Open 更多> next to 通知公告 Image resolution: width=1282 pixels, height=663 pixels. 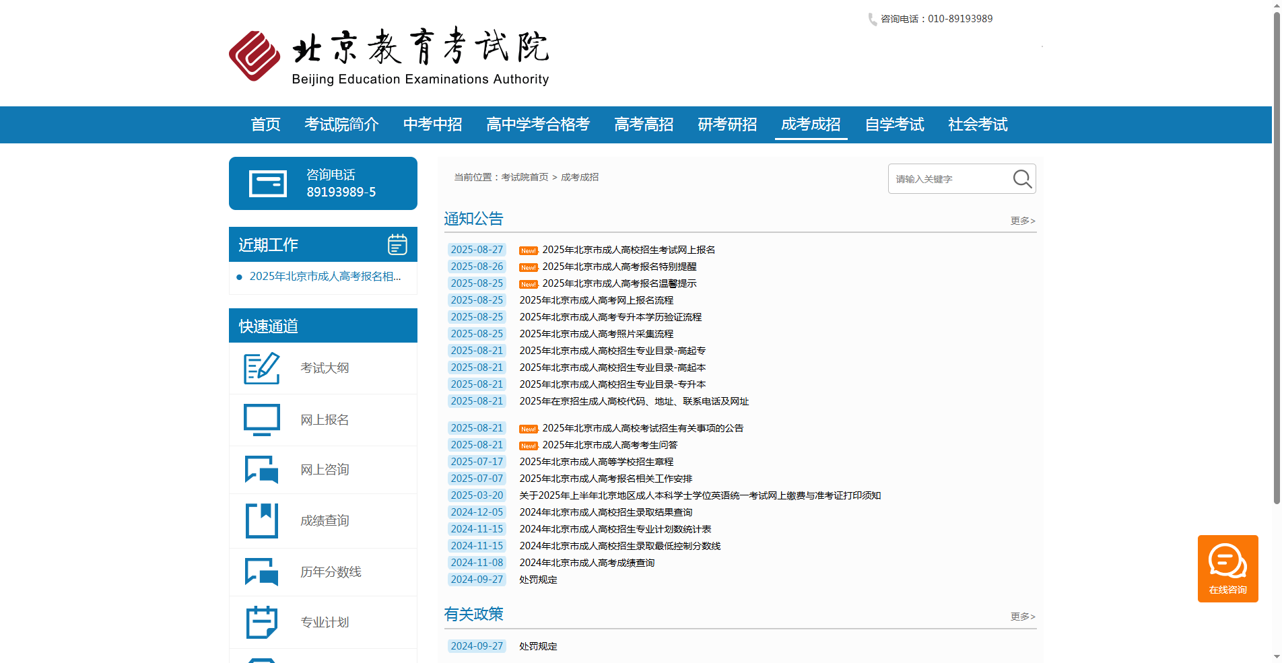pyautogui.click(x=1021, y=221)
